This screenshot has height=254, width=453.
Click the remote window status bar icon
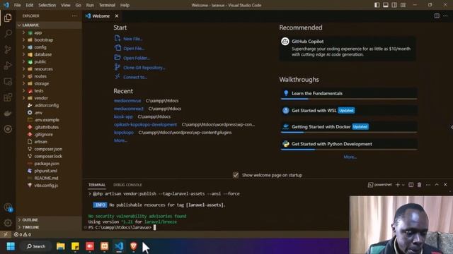pyautogui.click(x=6, y=234)
